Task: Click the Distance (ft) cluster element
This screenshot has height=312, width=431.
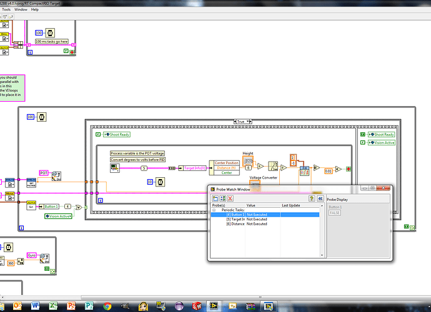Action: point(227,168)
